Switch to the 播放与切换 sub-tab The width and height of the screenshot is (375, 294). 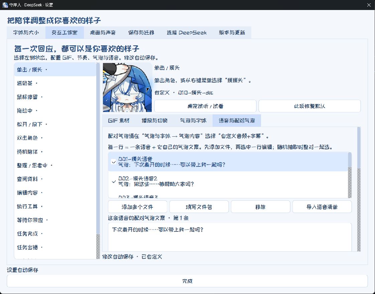(154, 121)
